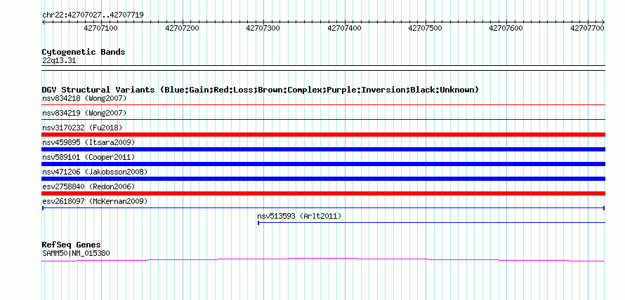
Task: Click the RefSeq Genes track title
Action: pyautogui.click(x=72, y=245)
